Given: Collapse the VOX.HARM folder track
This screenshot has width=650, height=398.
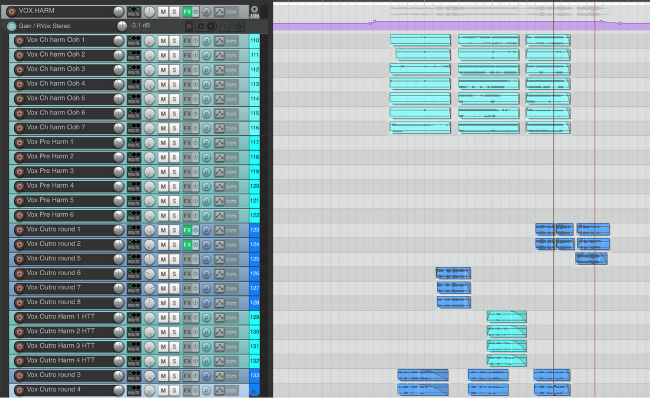Looking at the screenshot, I should (x=254, y=9).
